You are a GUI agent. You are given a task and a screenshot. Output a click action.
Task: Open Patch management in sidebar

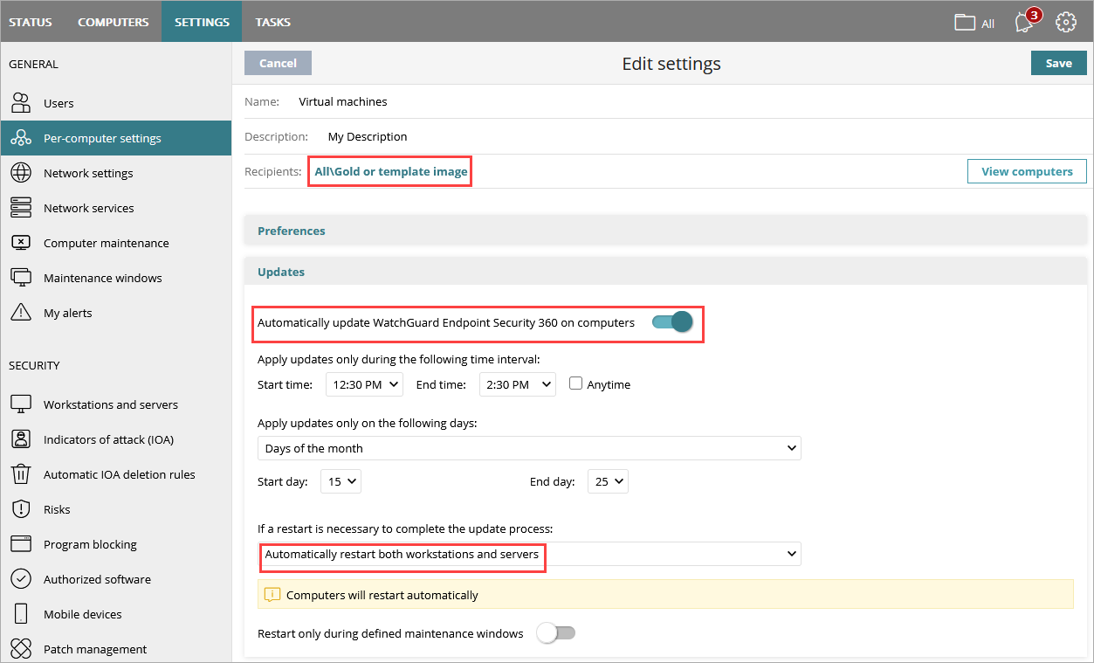point(115,649)
